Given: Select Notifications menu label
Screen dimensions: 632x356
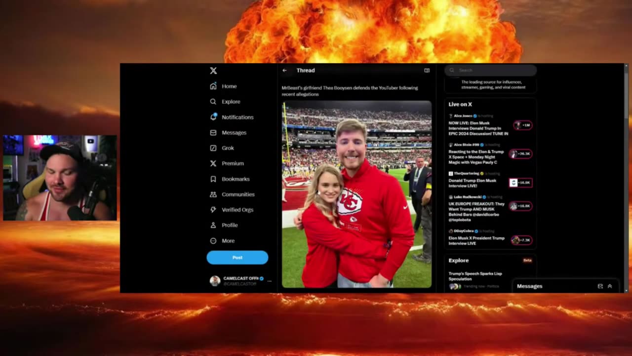Looking at the screenshot, I should click(237, 117).
